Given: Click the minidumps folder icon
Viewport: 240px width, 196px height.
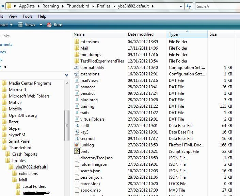Looking at the screenshot, I should (77, 55).
